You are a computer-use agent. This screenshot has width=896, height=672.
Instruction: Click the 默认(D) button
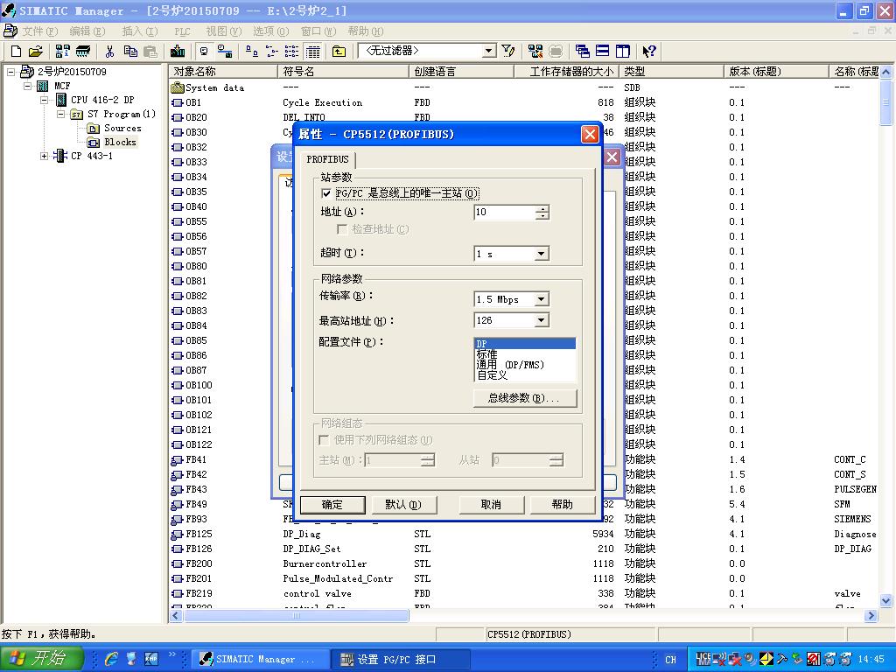[x=403, y=505]
